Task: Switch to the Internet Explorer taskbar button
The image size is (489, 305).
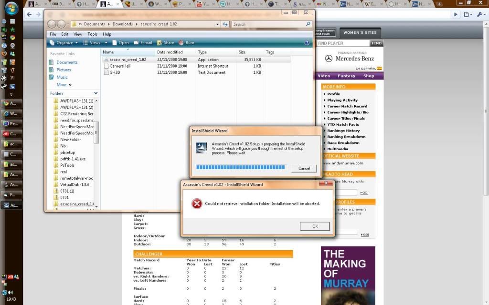Action: click(x=11, y=113)
